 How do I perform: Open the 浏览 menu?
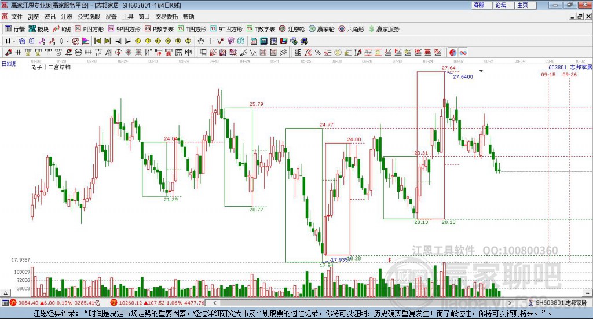(x=33, y=17)
